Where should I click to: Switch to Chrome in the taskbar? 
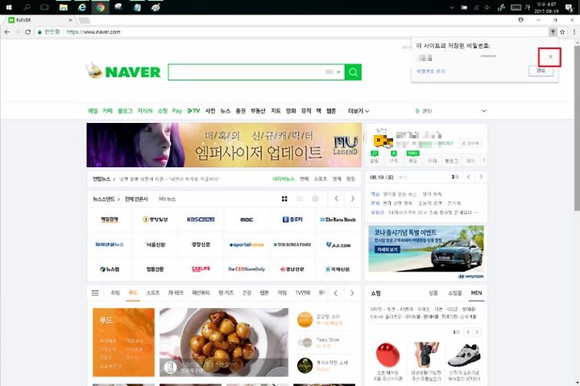(100, 7)
